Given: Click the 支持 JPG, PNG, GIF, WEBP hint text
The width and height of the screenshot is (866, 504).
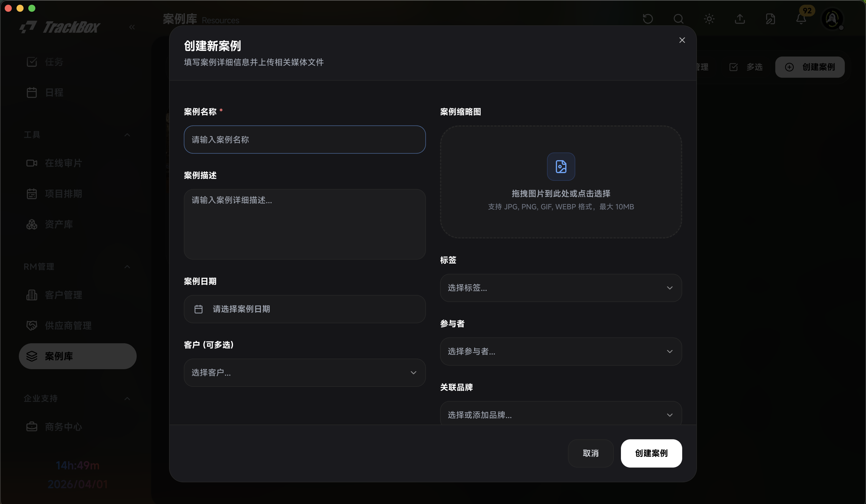Looking at the screenshot, I should [561, 206].
